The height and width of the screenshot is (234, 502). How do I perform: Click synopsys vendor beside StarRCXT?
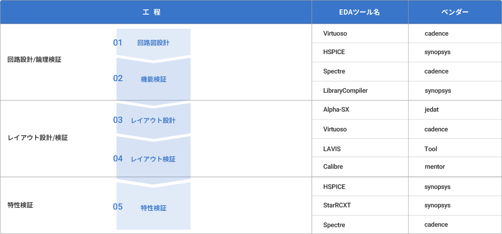click(x=455, y=206)
